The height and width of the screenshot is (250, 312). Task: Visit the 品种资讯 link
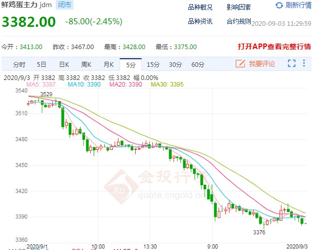(200, 21)
